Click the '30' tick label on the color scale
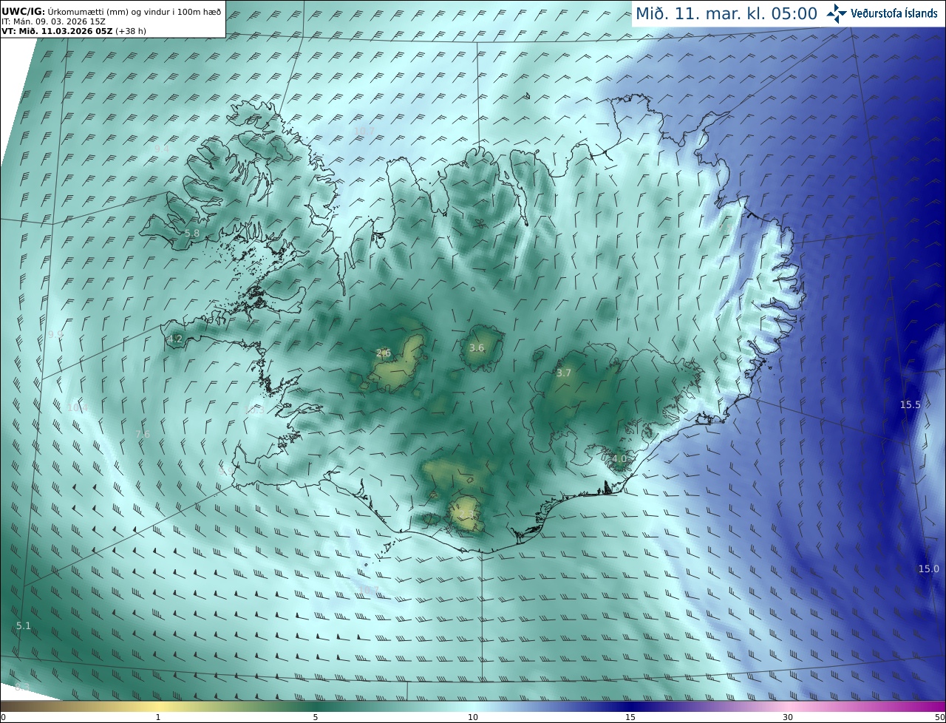 pyautogui.click(x=788, y=717)
